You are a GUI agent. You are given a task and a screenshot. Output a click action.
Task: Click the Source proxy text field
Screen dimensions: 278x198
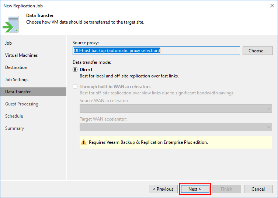tap(156, 51)
